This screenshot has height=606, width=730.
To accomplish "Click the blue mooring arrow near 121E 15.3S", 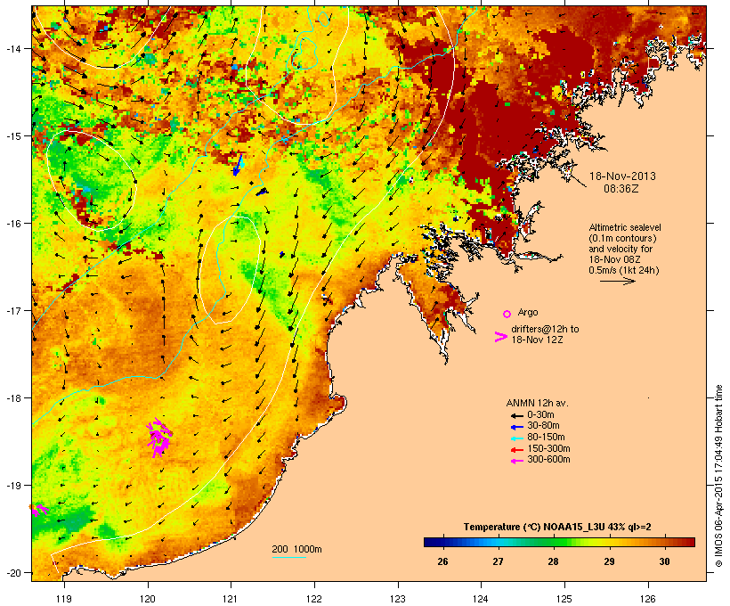I will point(239,165).
